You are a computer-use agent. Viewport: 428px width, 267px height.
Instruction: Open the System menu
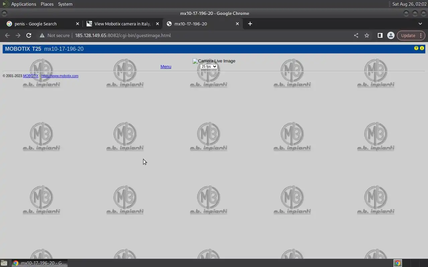click(x=65, y=4)
